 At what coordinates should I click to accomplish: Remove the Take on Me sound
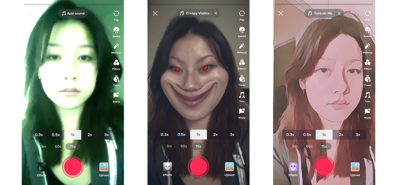339,13
